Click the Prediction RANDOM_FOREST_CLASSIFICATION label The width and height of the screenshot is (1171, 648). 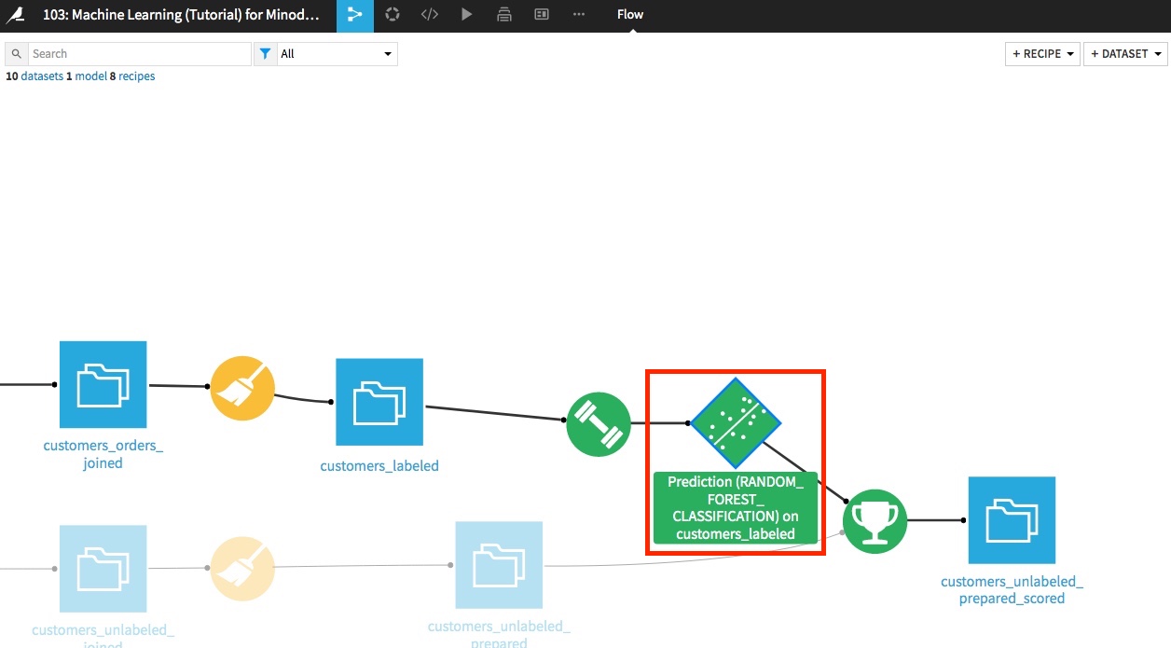(x=736, y=507)
